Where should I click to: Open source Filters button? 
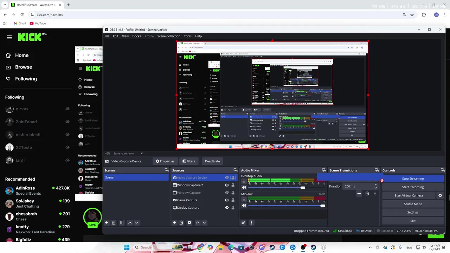pyautogui.click(x=188, y=161)
